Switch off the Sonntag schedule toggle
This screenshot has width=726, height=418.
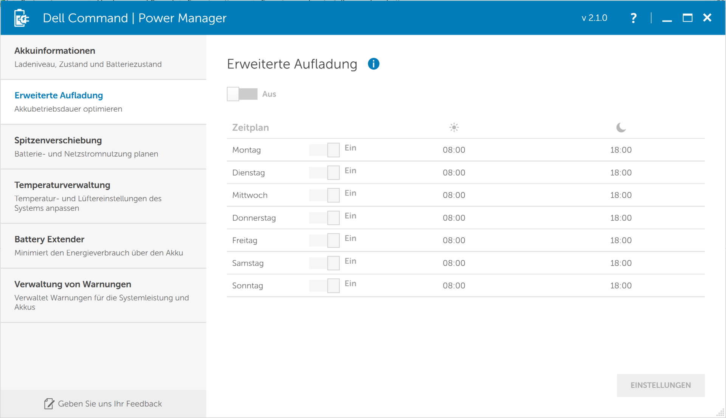(x=324, y=286)
